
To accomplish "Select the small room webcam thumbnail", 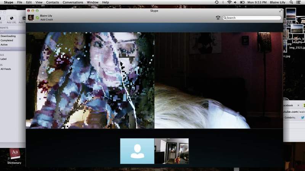I will (171, 151).
